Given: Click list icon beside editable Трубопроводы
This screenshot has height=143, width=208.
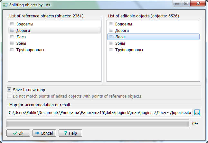Looking at the screenshot, I should click(x=111, y=50).
